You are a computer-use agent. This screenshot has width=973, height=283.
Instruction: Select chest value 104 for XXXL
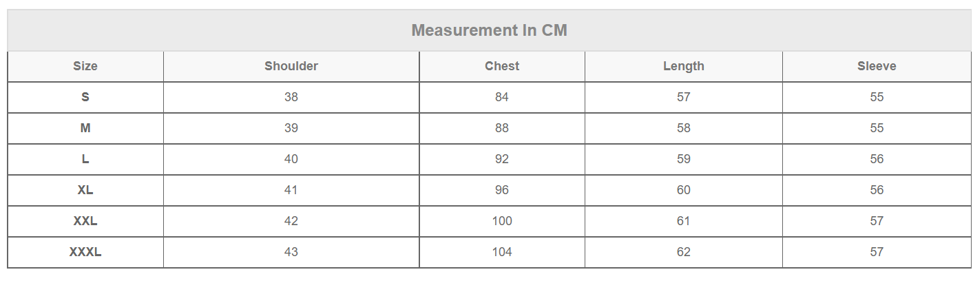pos(502,252)
